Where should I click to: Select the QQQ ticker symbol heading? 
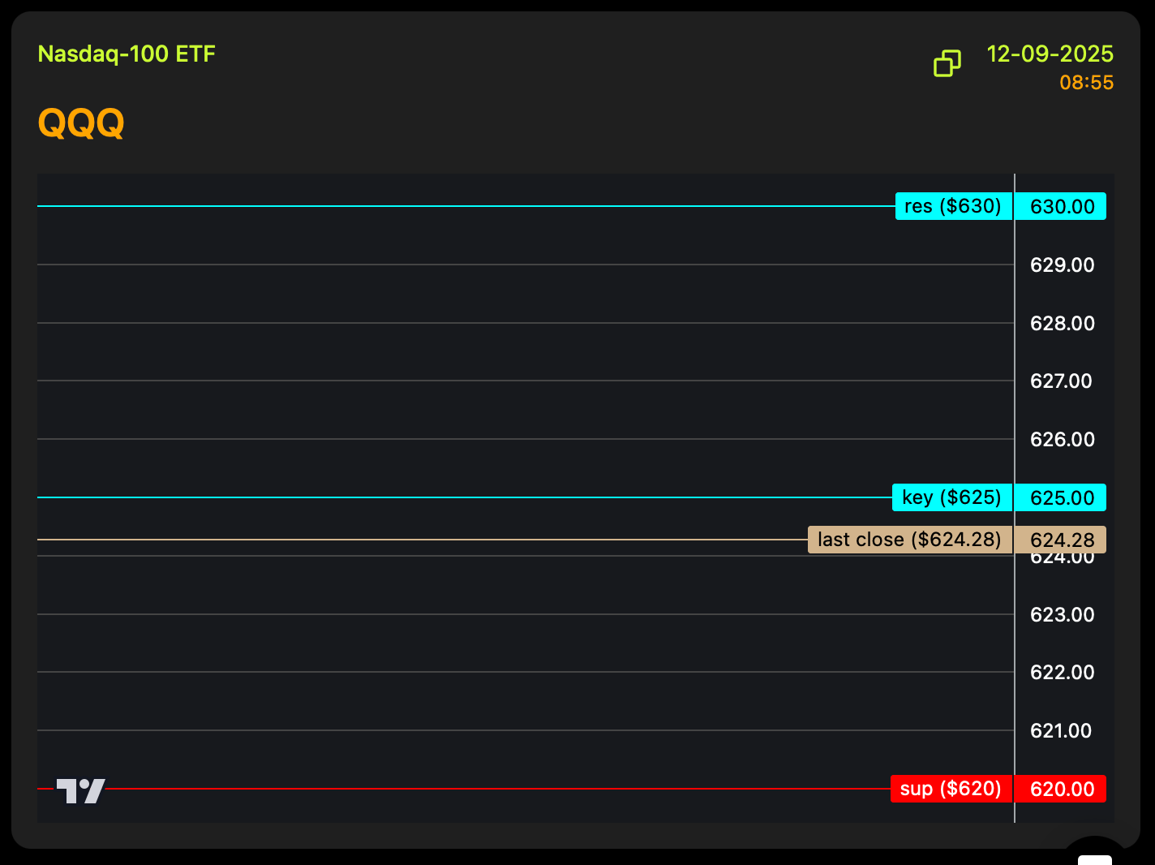81,123
